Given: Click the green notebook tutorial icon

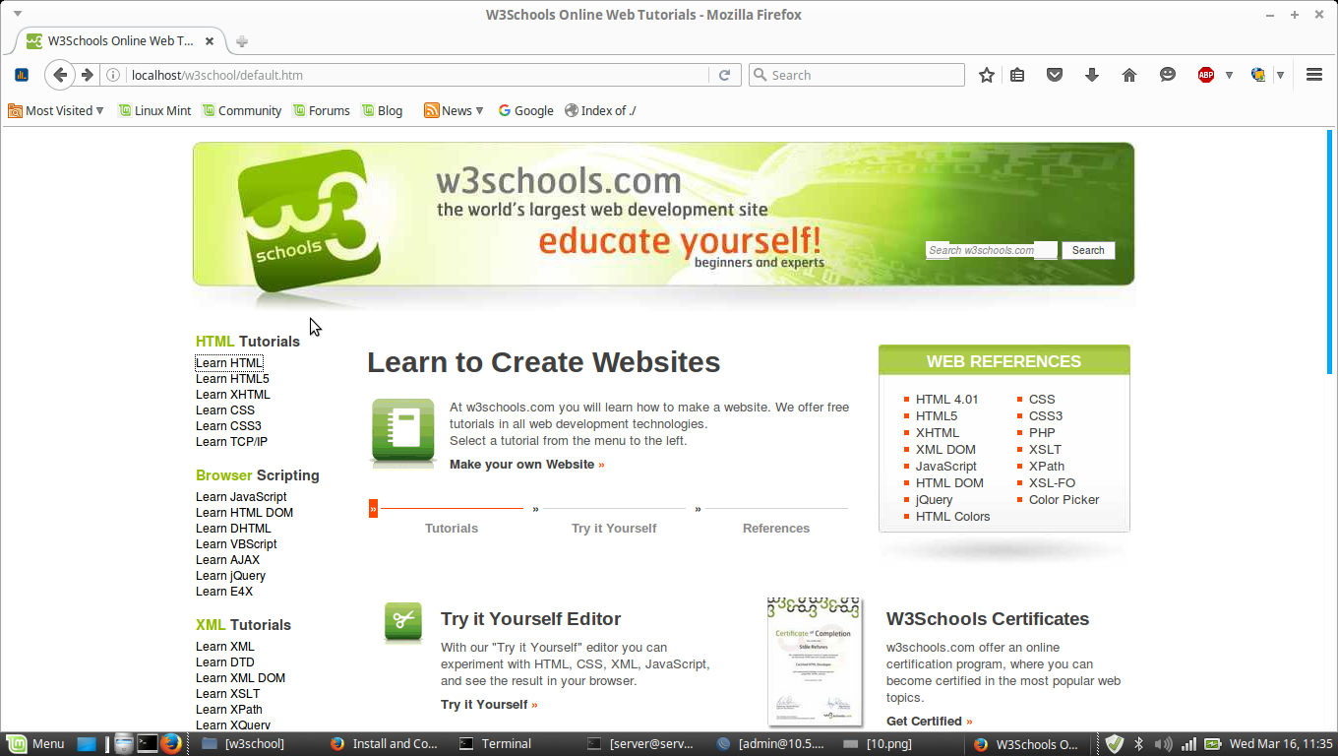Looking at the screenshot, I should pyautogui.click(x=403, y=431).
